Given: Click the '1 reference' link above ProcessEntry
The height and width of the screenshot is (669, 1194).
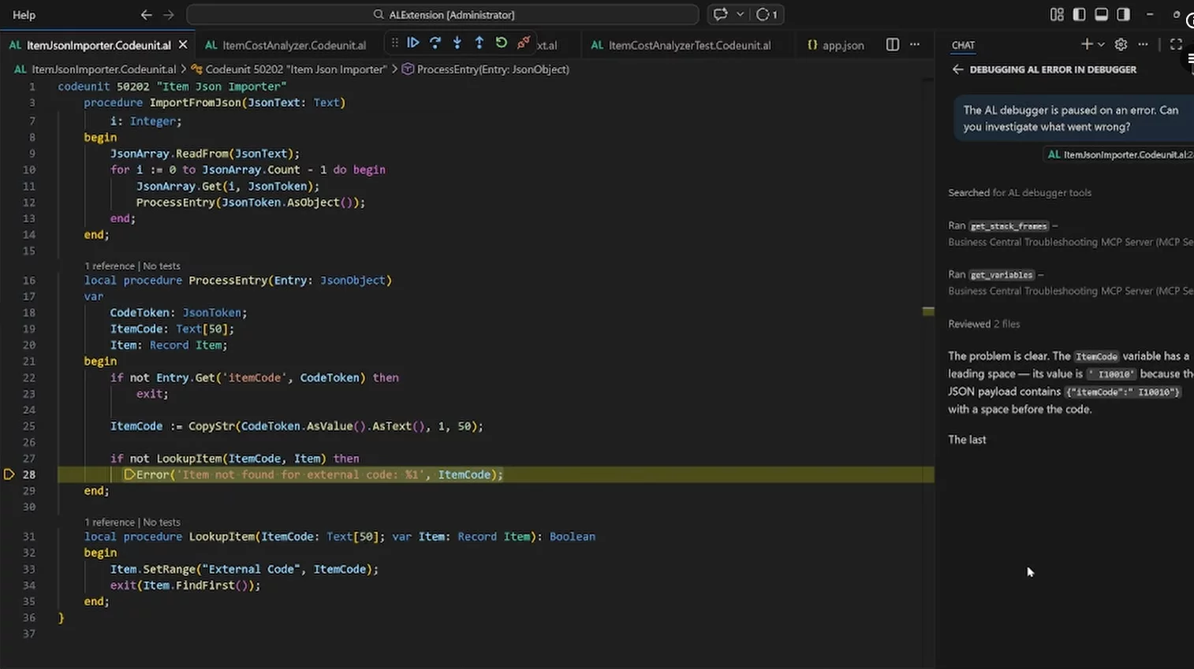Looking at the screenshot, I should coord(109,266).
